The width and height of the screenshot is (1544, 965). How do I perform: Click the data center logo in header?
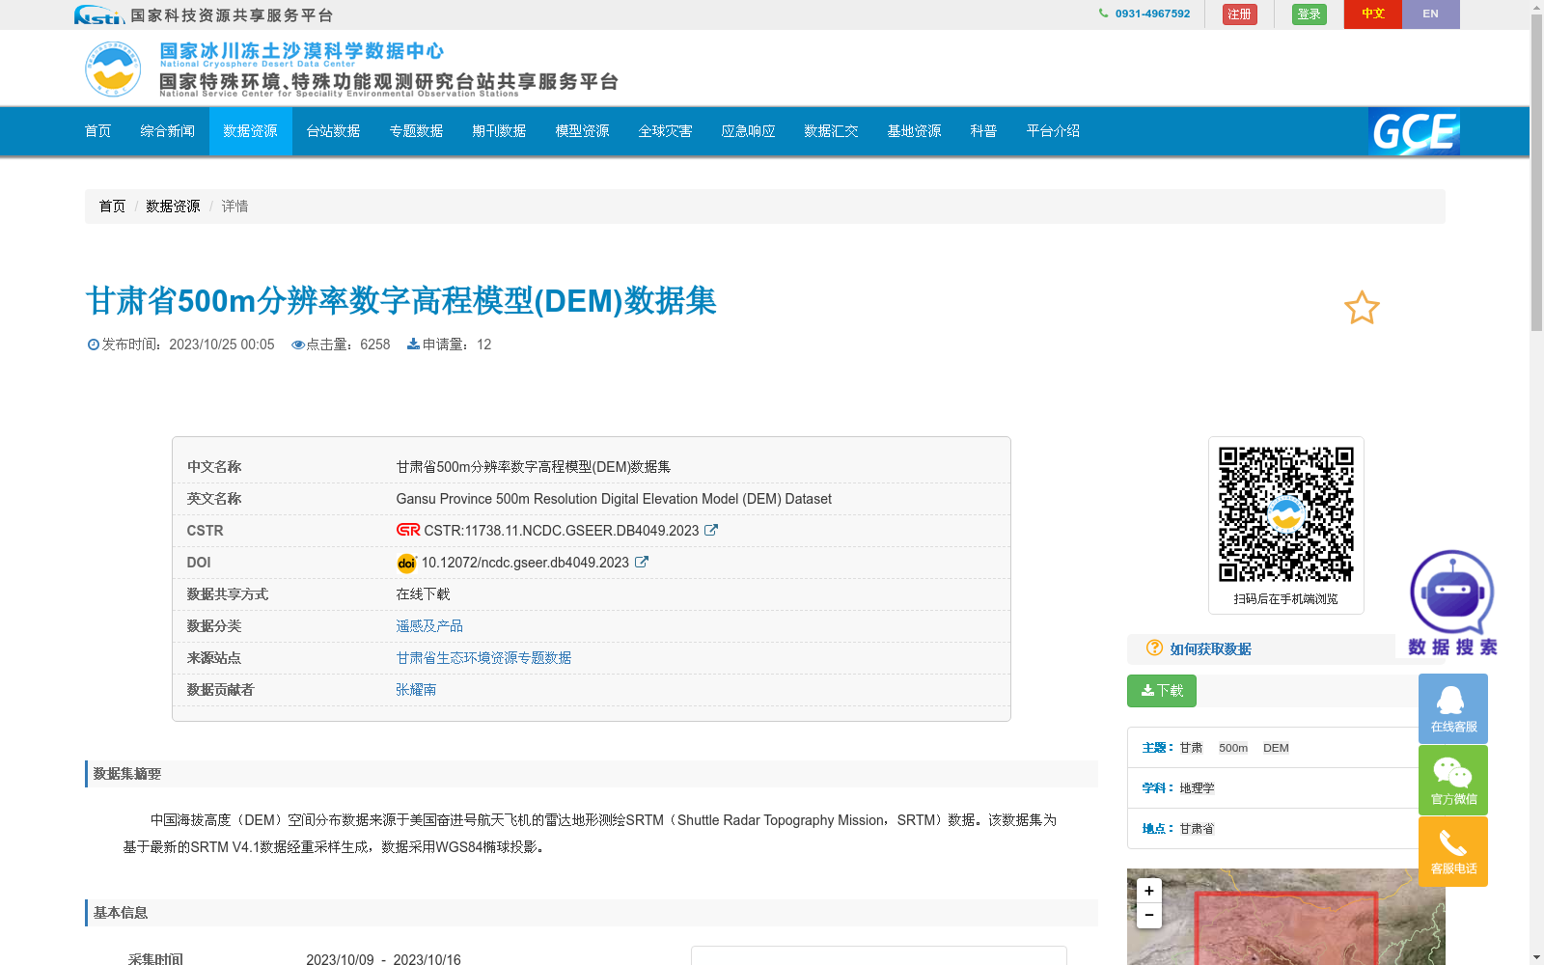point(113,68)
